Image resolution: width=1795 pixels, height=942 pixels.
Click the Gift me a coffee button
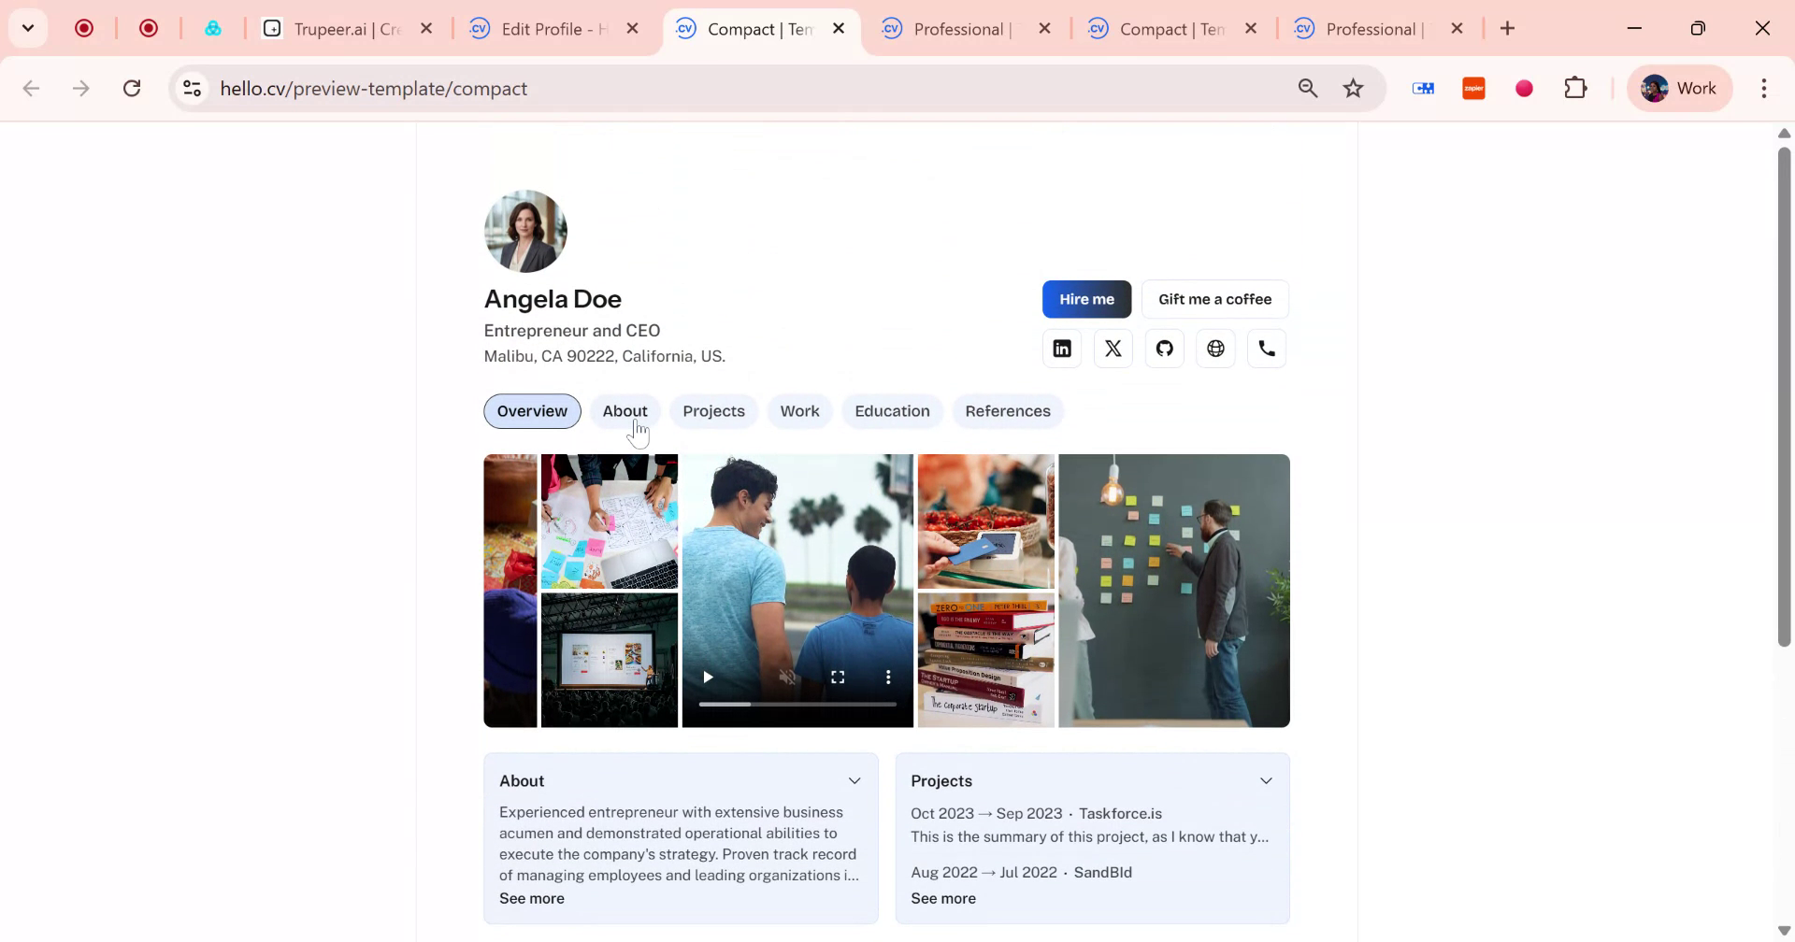coord(1214,299)
